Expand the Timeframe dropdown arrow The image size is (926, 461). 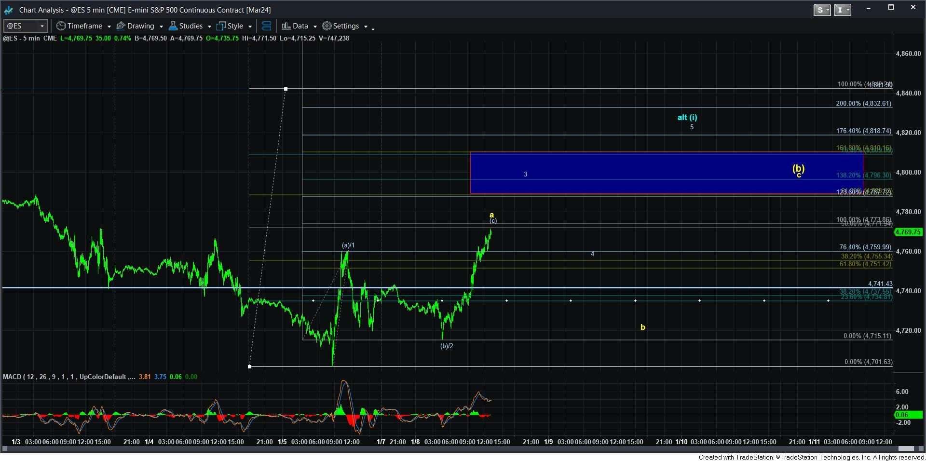109,27
